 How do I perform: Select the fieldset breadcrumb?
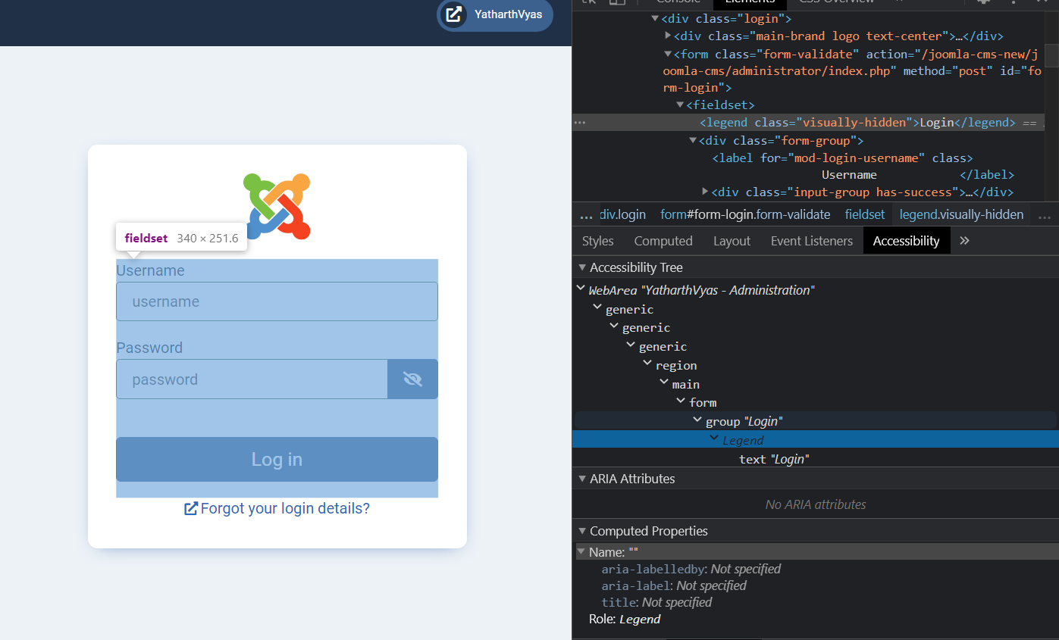tap(865, 215)
